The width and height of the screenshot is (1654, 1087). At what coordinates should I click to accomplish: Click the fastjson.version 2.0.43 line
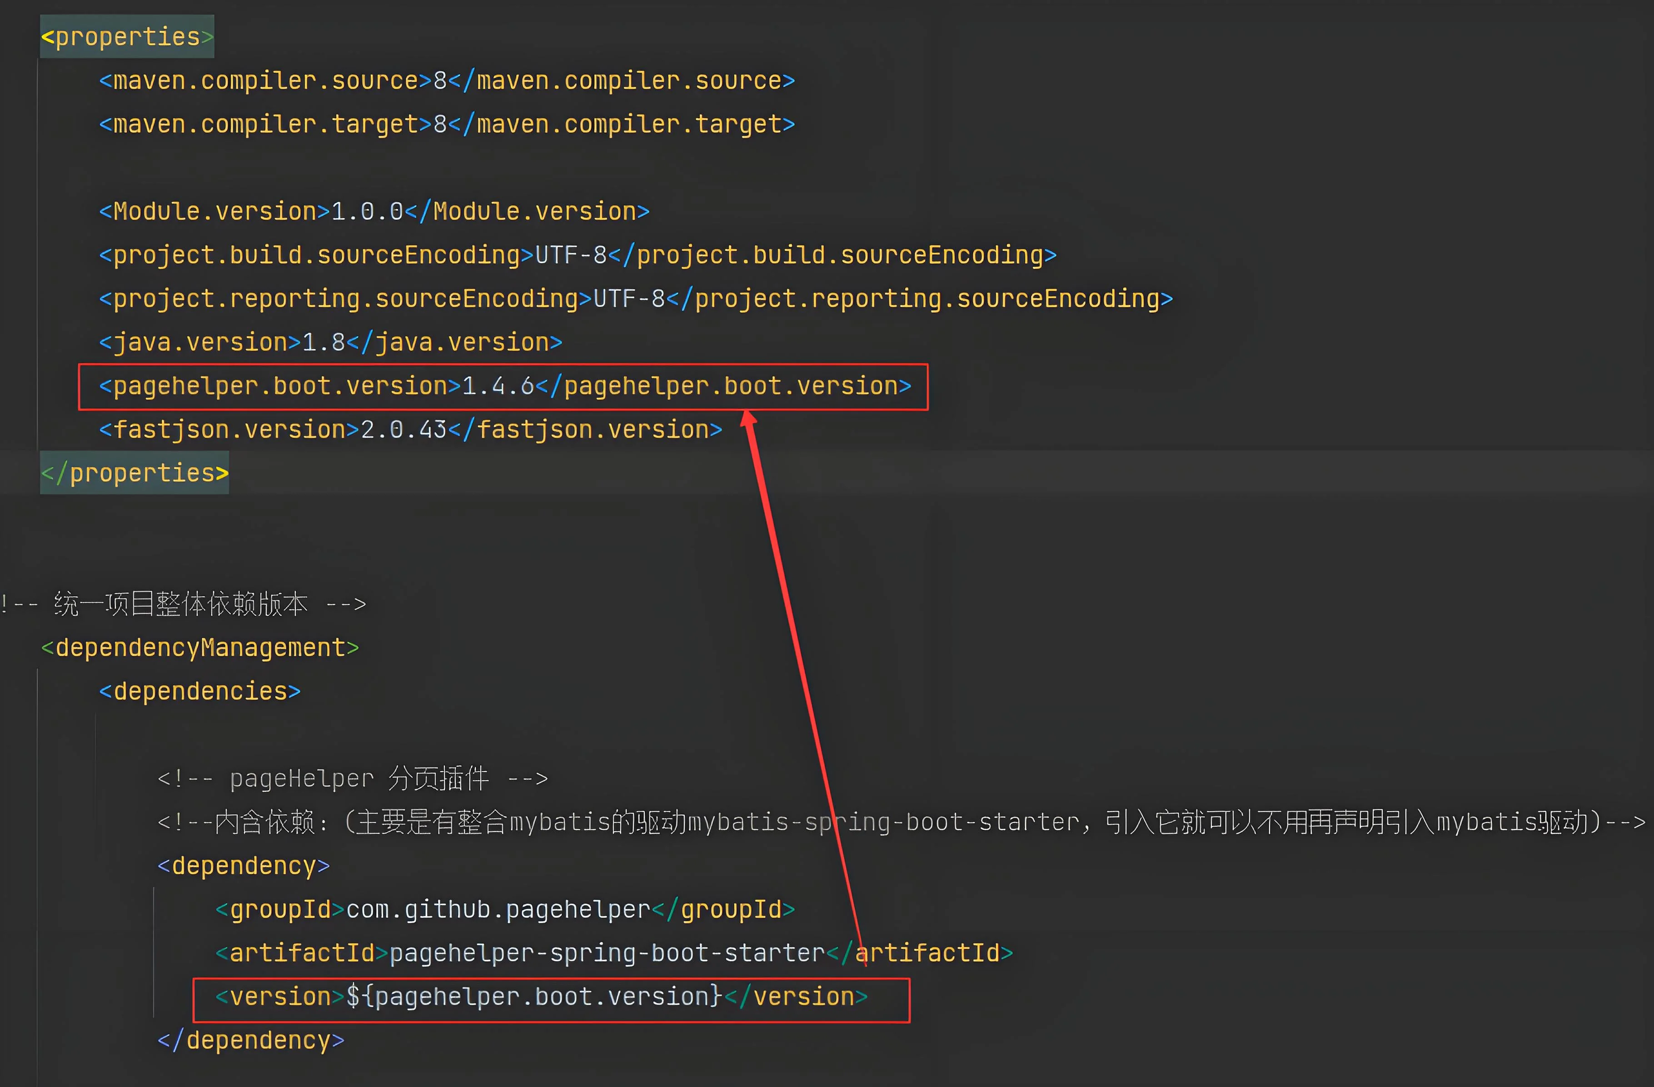tap(410, 429)
